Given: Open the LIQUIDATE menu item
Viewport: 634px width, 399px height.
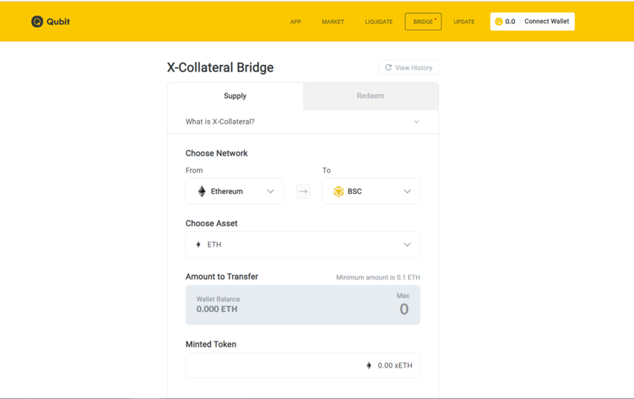Looking at the screenshot, I should coord(379,22).
